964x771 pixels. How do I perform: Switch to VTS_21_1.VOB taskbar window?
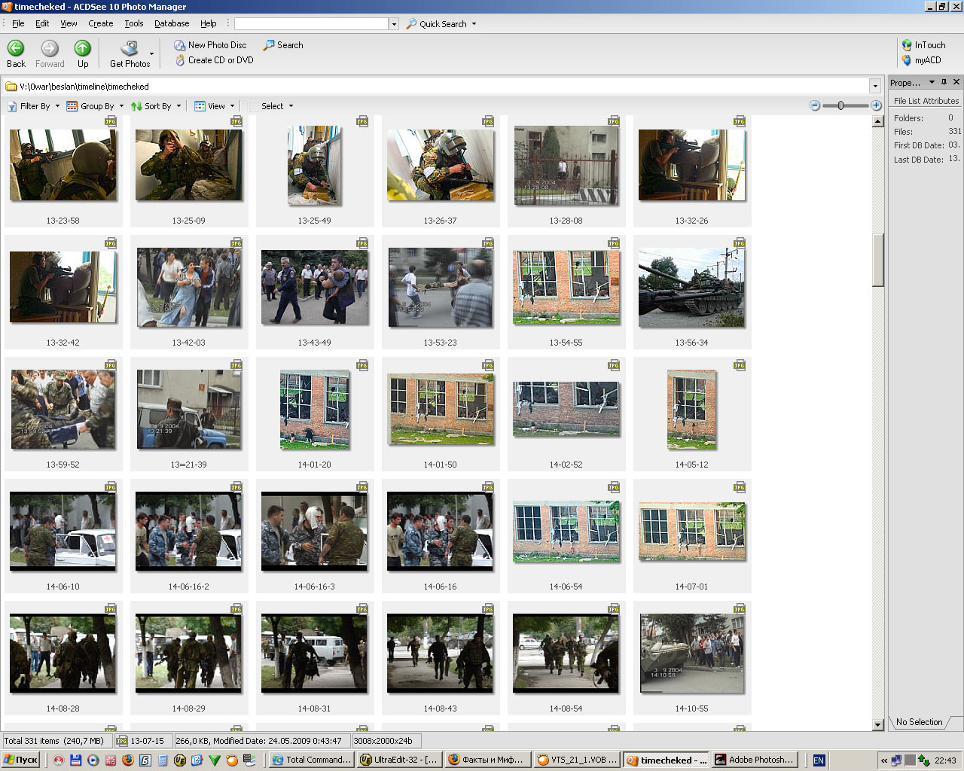577,760
